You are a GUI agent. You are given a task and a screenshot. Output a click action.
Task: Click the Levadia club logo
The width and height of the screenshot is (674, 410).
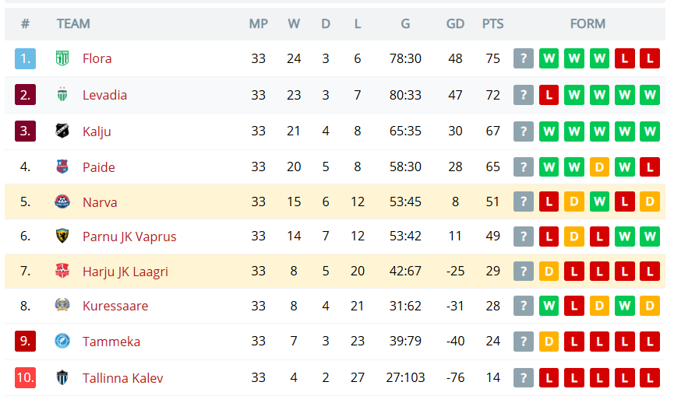tap(62, 95)
